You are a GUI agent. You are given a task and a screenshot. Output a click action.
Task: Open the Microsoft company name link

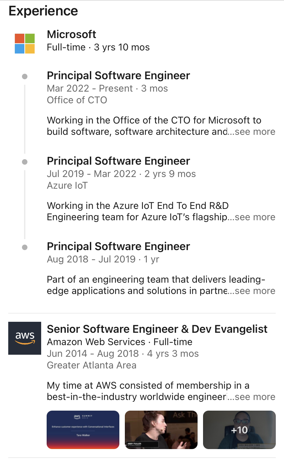71,34
